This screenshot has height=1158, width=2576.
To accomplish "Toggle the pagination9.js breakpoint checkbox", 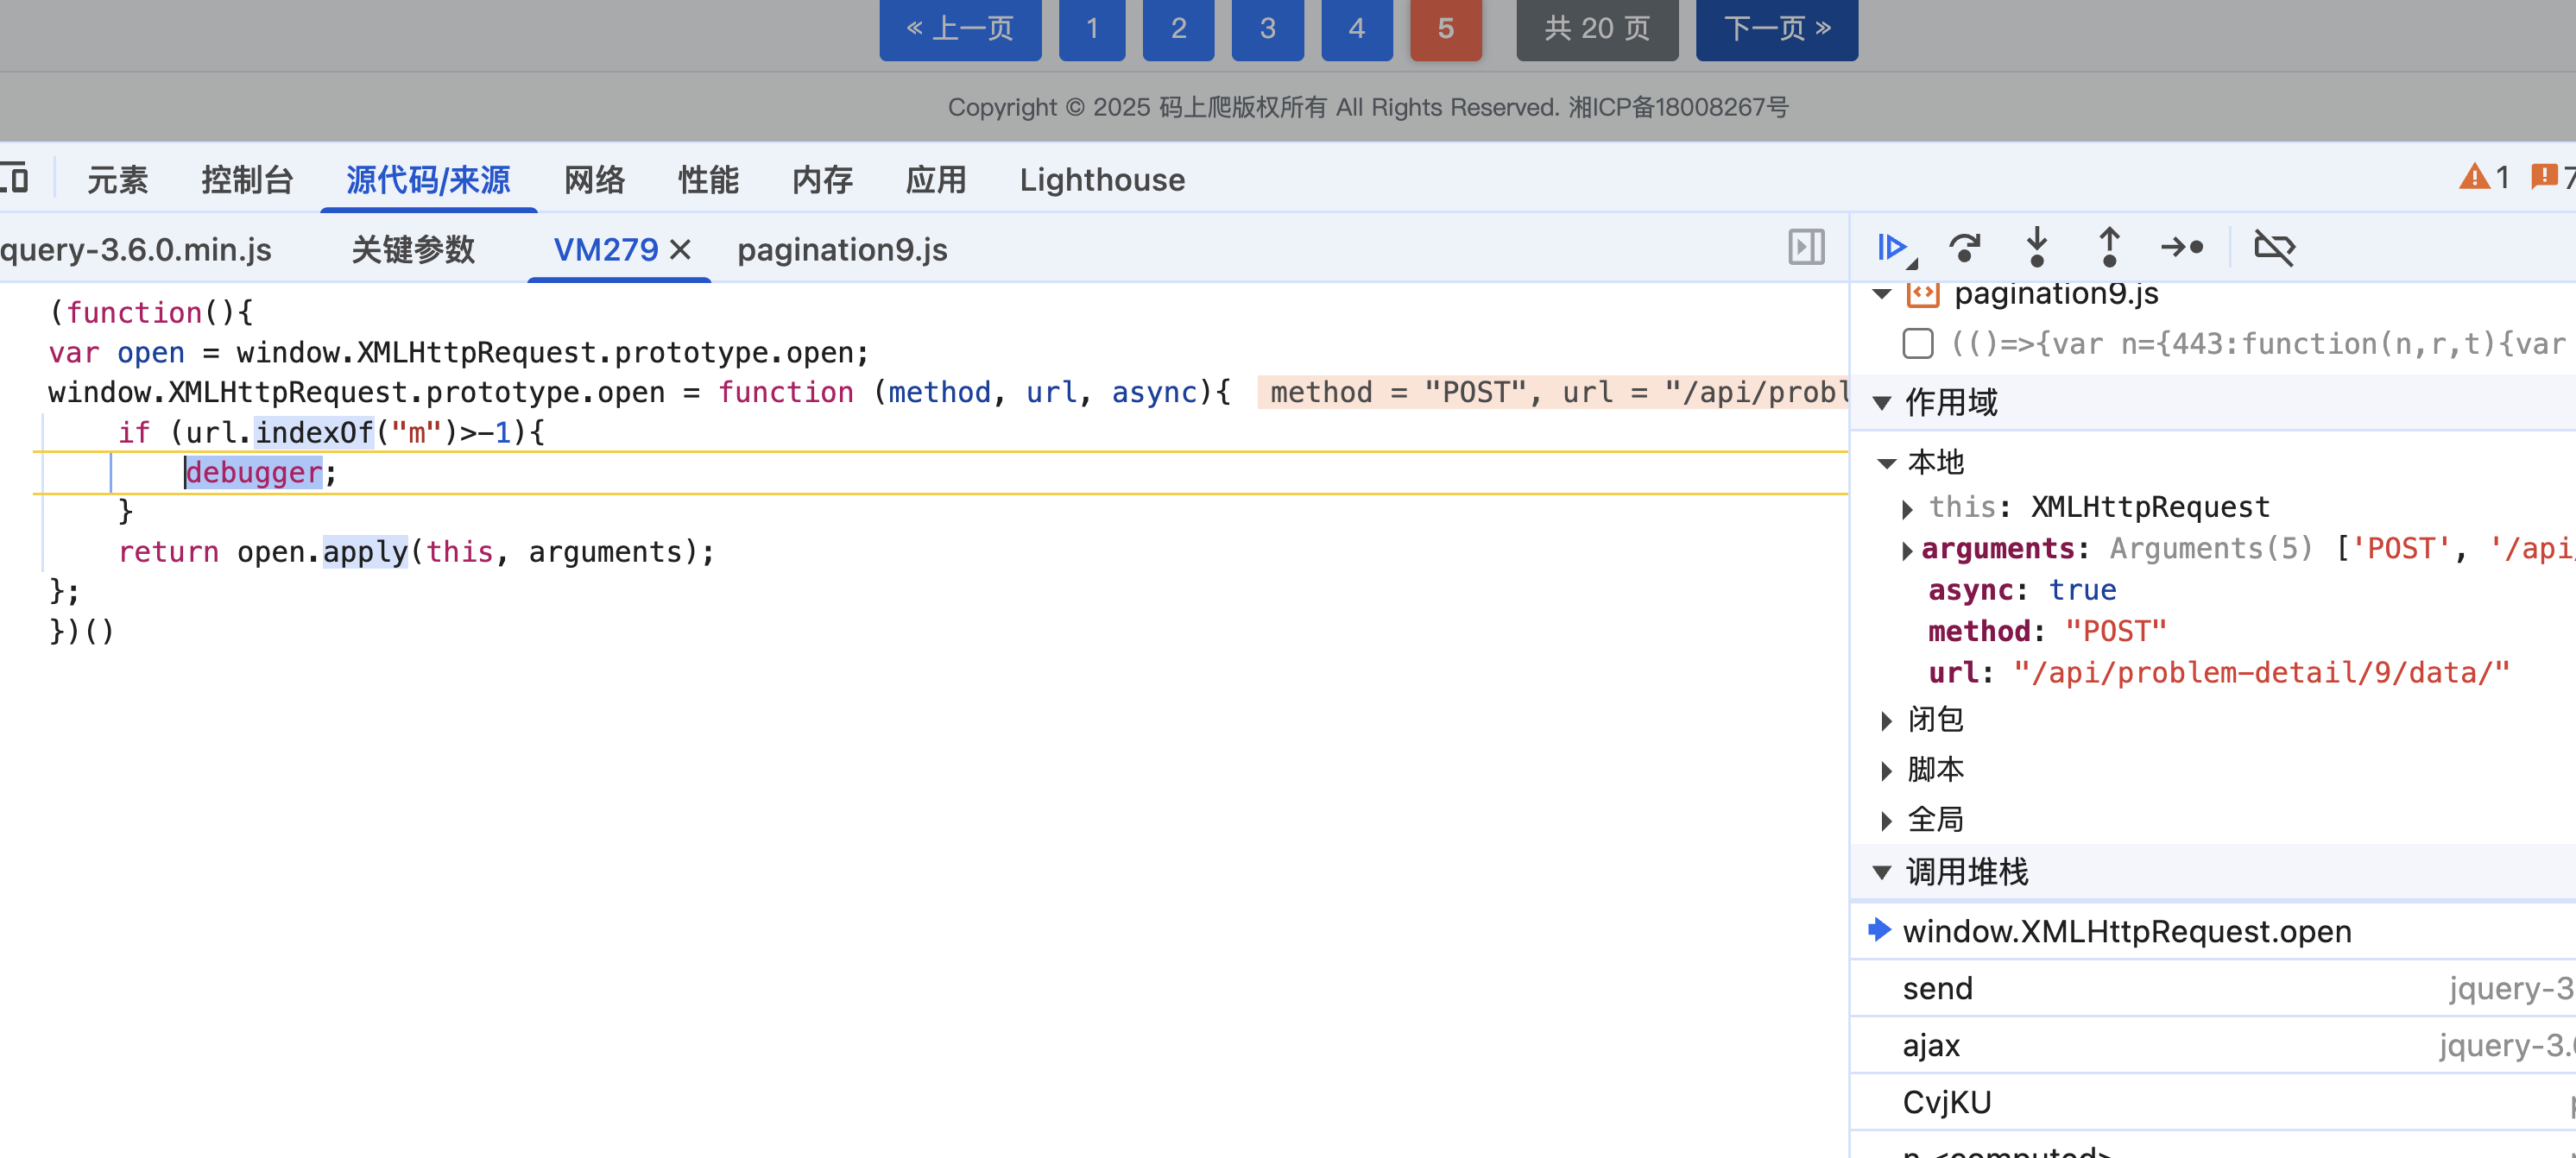I will [1917, 343].
